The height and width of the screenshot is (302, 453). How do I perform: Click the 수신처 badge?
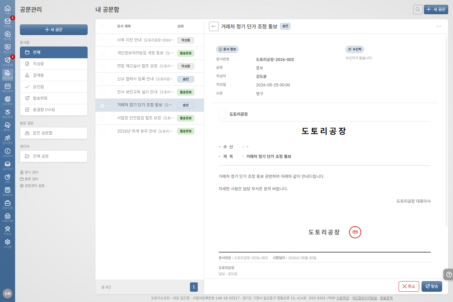pos(355,49)
